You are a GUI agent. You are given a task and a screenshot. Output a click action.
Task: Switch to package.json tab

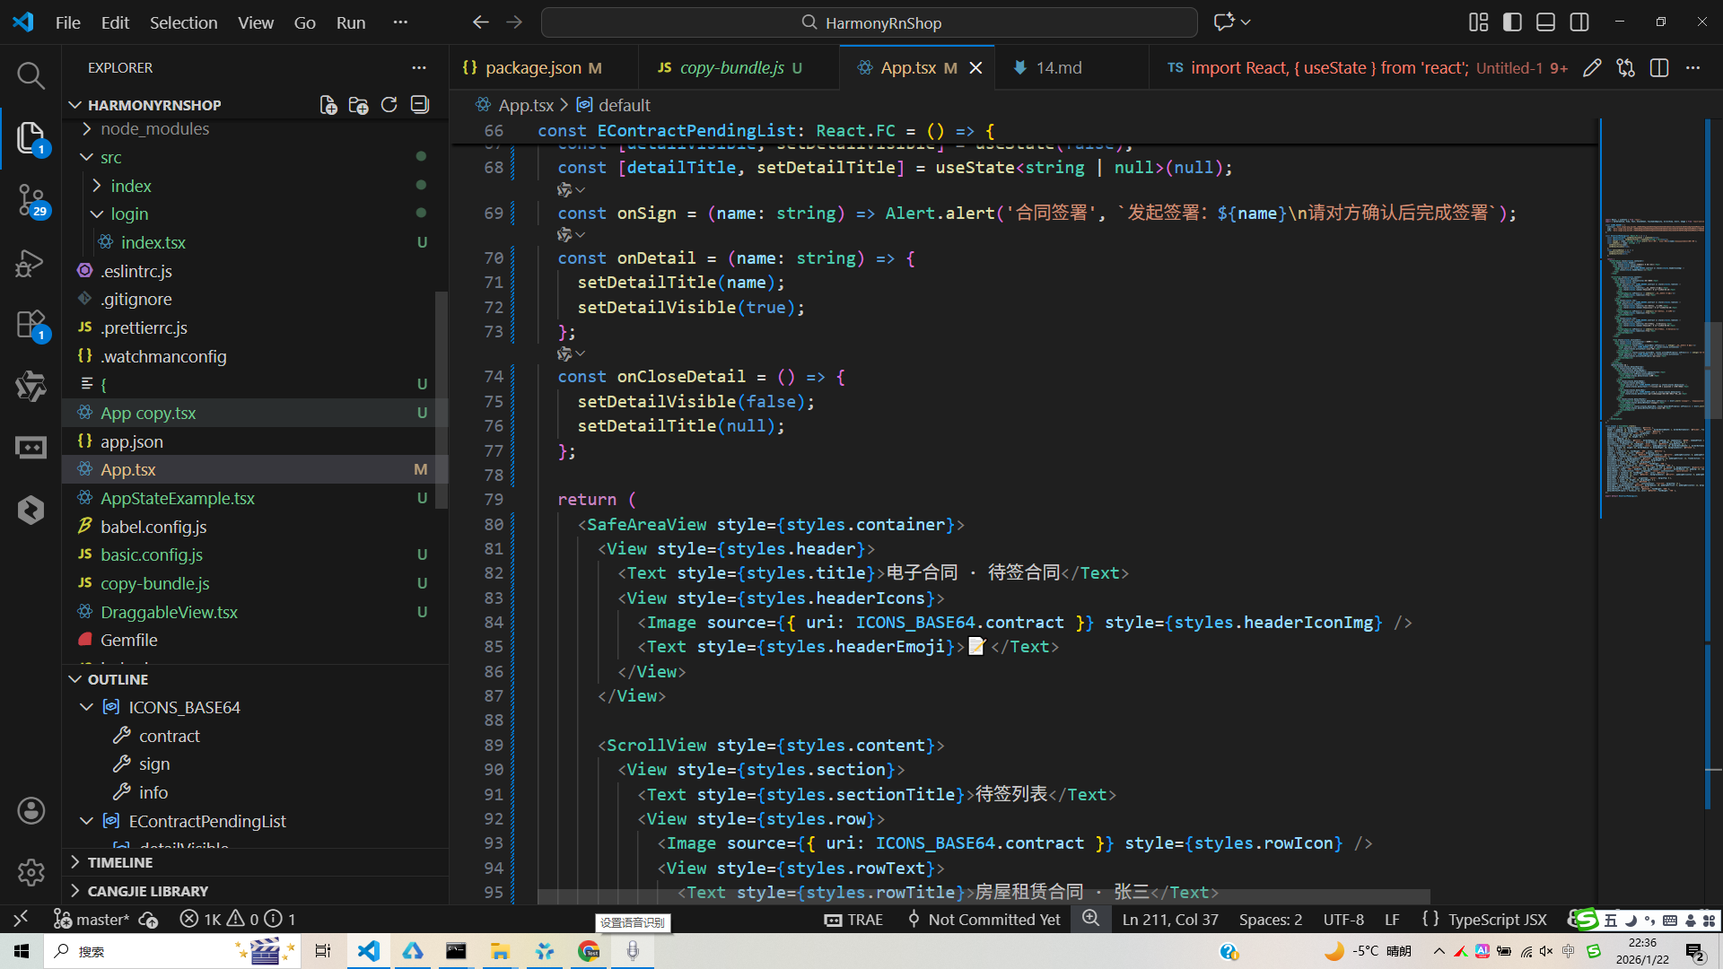point(543,68)
